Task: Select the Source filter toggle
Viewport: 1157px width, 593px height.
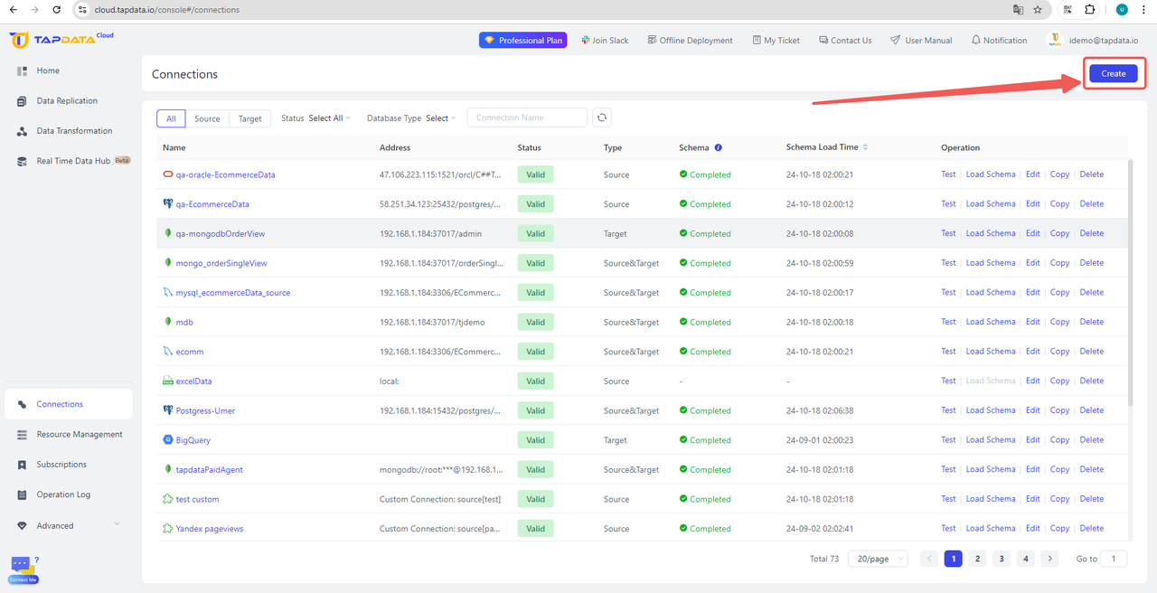Action: [207, 118]
